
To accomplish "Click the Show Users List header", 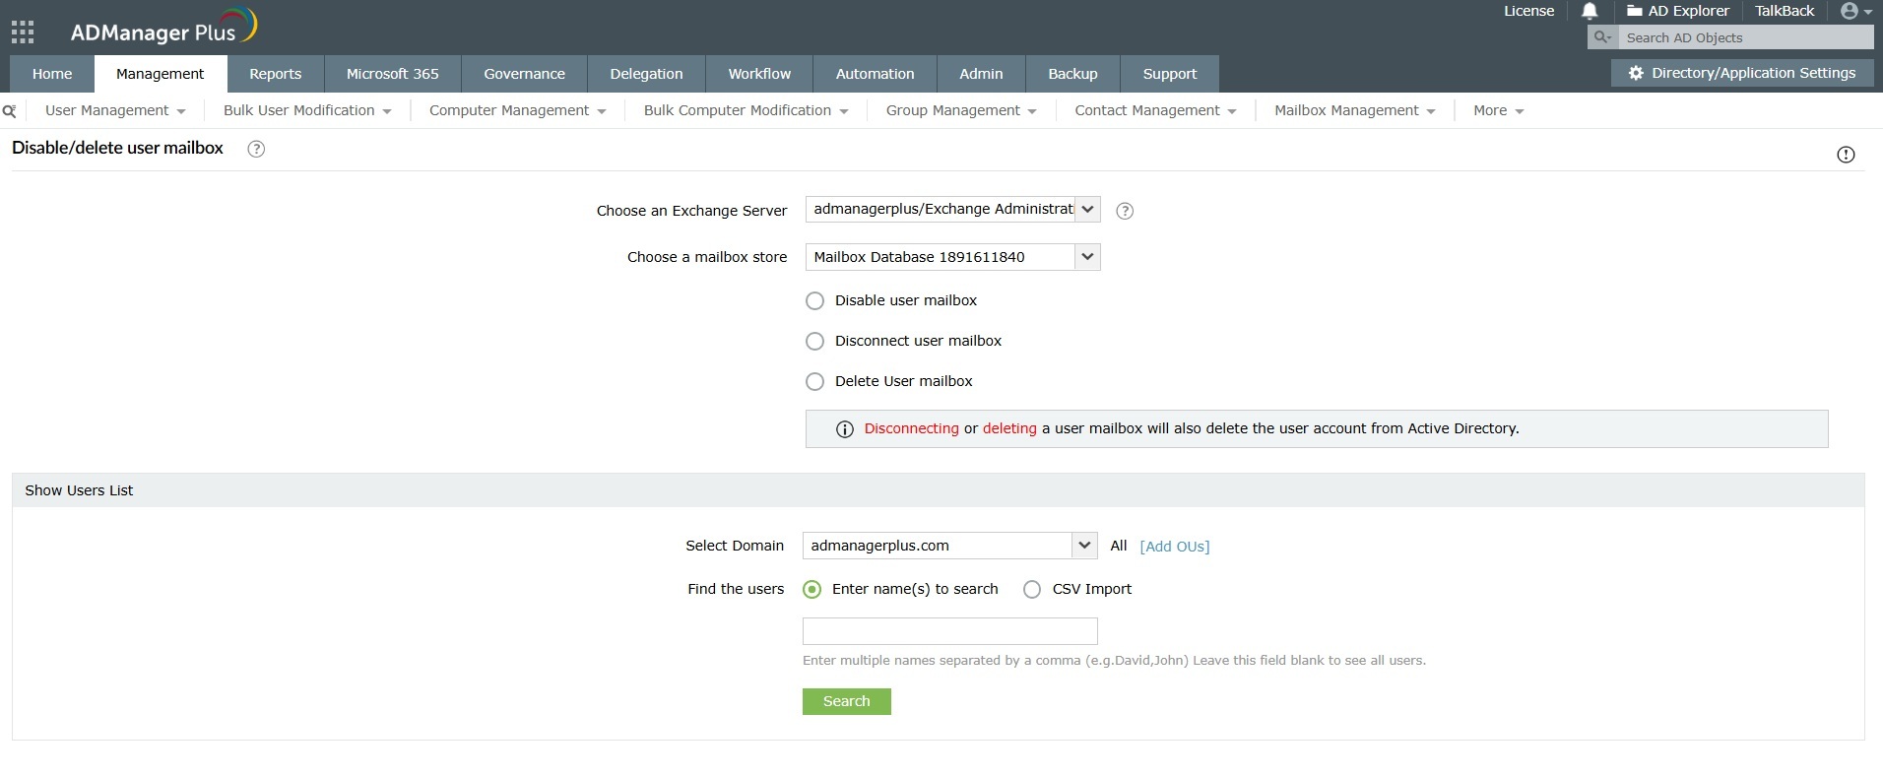I will [x=938, y=490].
